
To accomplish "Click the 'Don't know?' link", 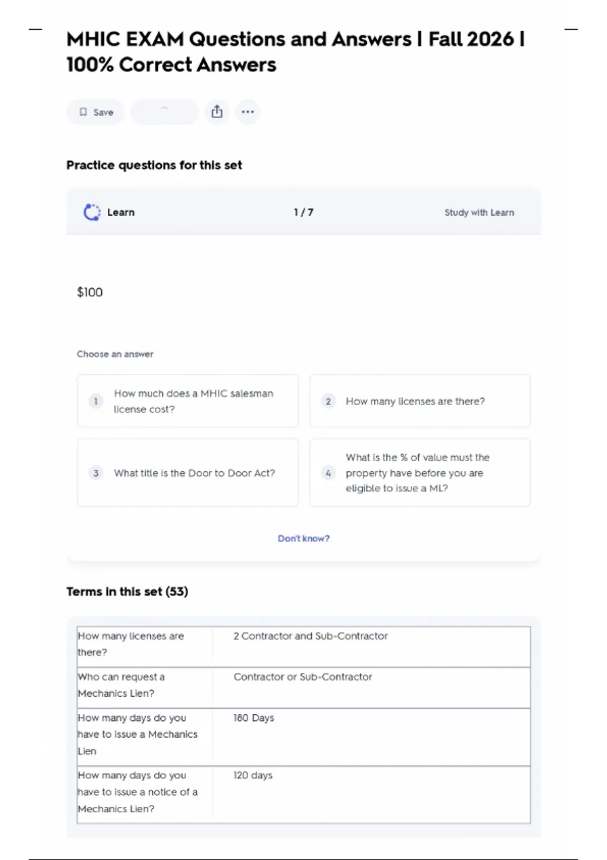I will [303, 538].
